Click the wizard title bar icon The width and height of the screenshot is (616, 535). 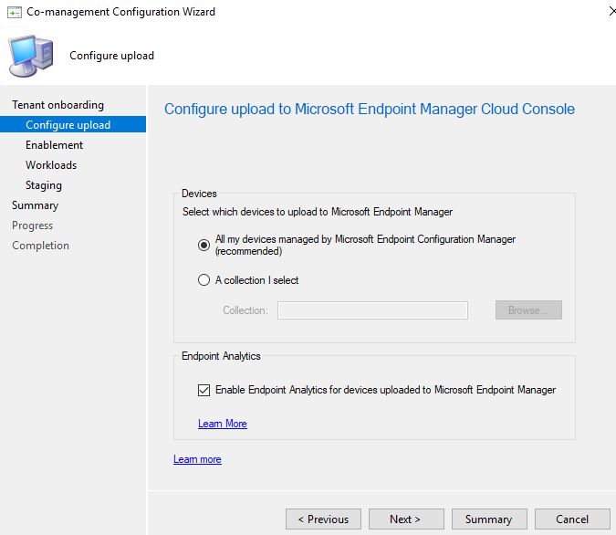pyautogui.click(x=14, y=12)
